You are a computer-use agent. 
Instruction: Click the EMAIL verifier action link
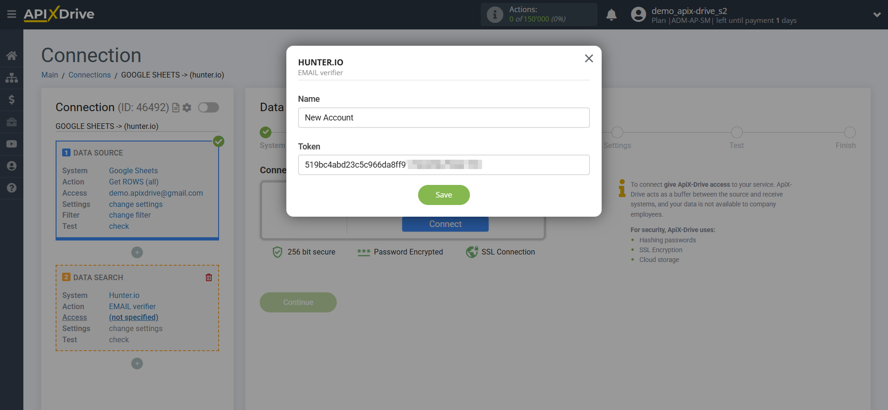133,307
